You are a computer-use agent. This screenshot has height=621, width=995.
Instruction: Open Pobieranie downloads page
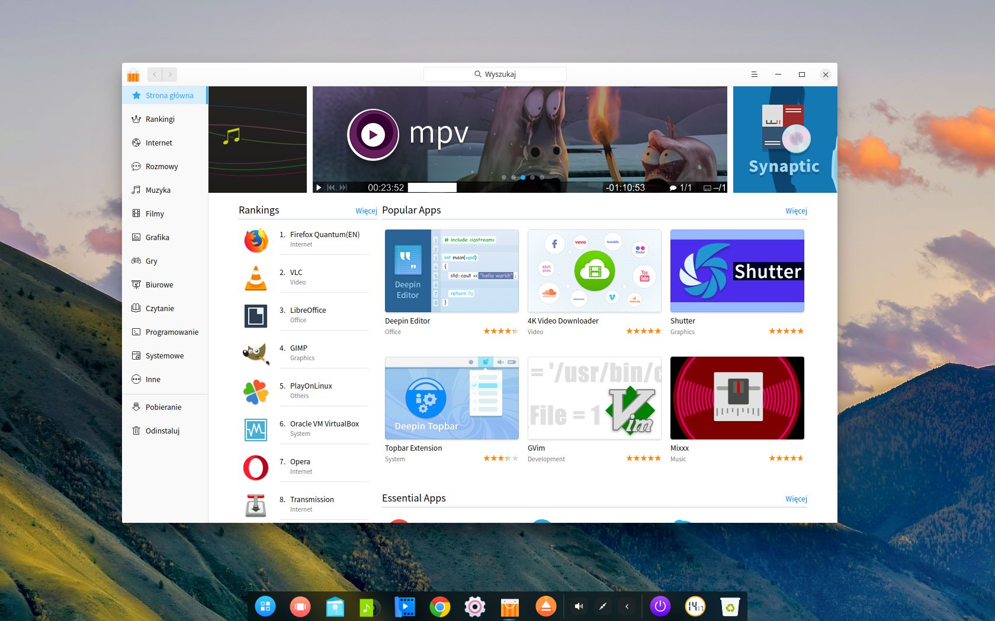(165, 407)
